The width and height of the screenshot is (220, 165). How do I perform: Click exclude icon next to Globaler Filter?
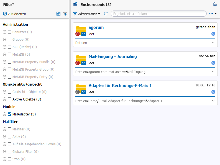[5, 151]
